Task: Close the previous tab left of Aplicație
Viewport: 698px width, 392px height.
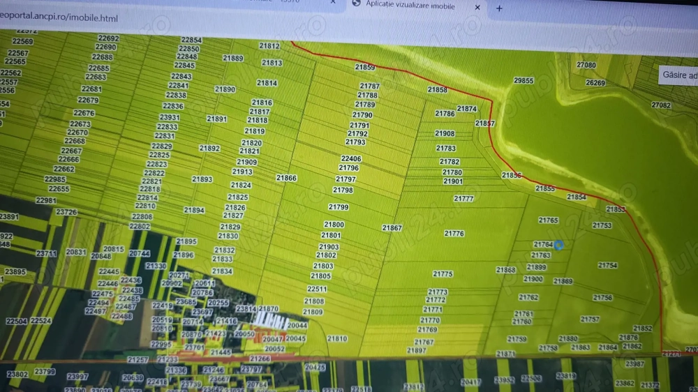Action: click(333, 2)
